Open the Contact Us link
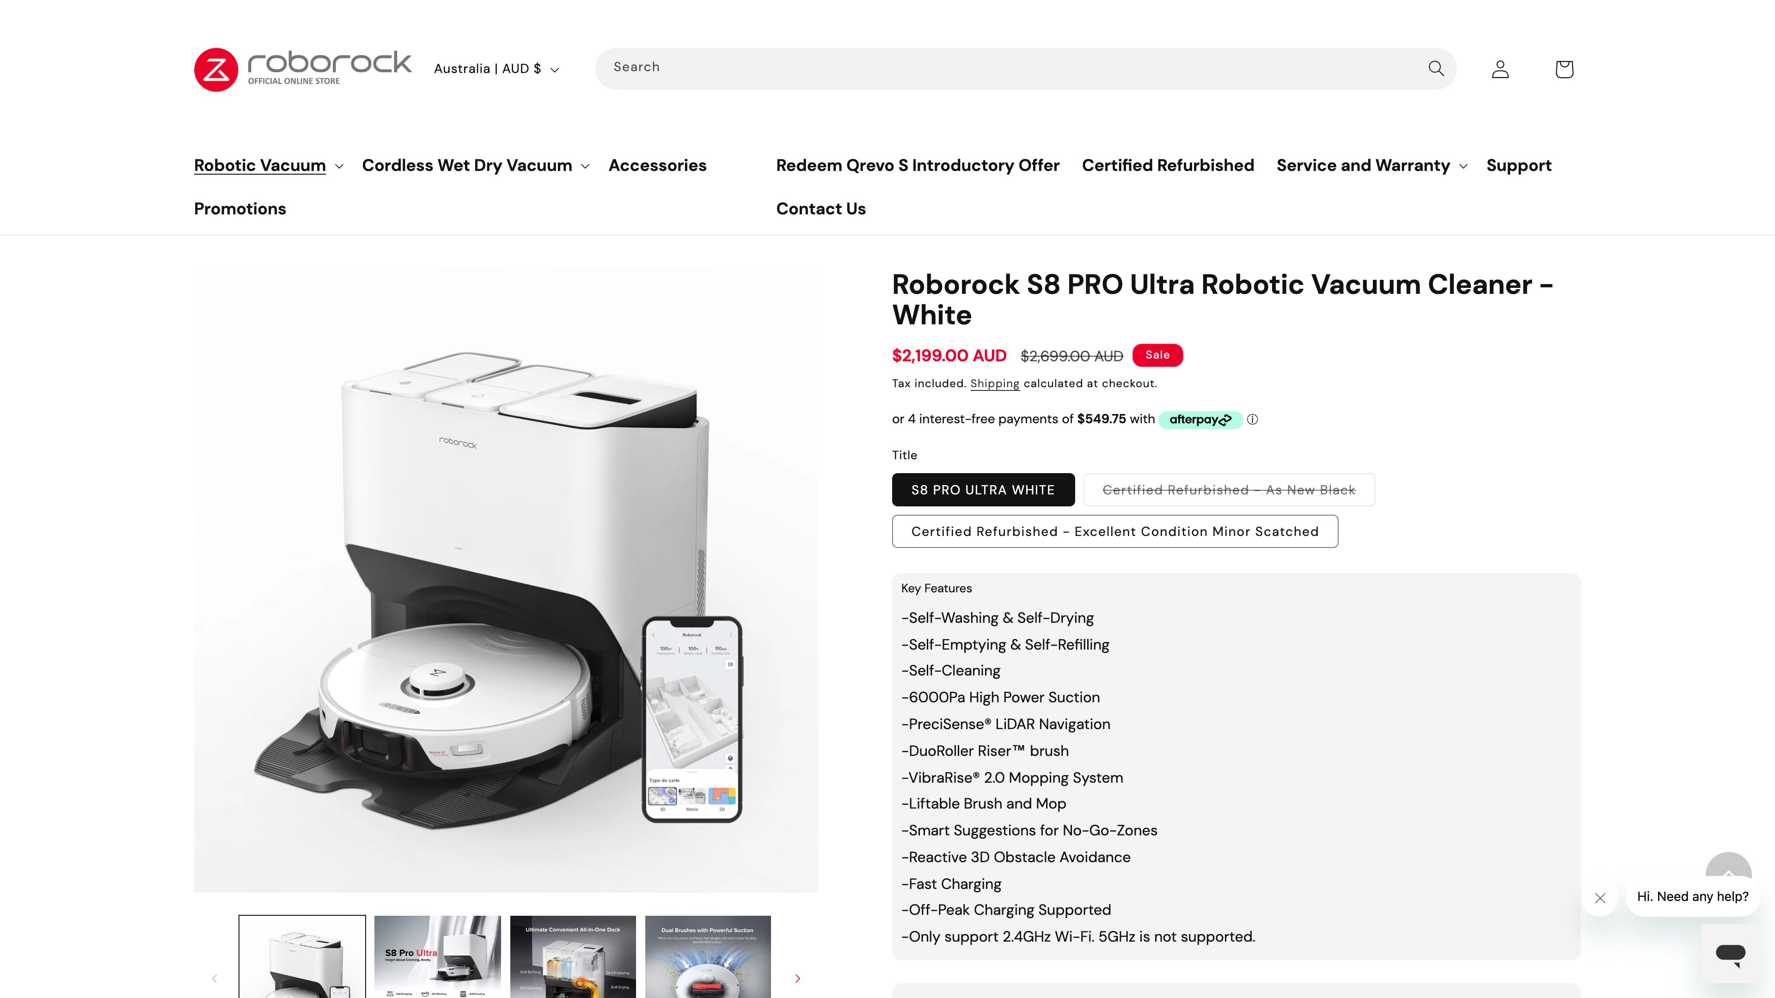The width and height of the screenshot is (1775, 998). [x=820, y=209]
